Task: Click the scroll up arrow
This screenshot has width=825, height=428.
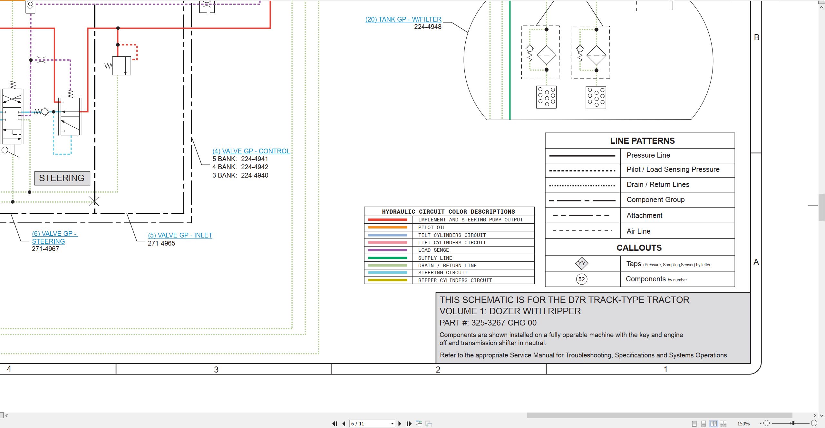Action: click(821, 6)
